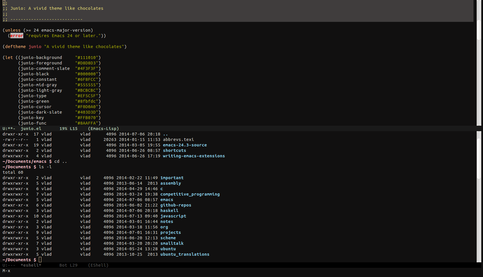Click color value "#6F8FCC"
The width and height of the screenshot is (483, 277).
(x=87, y=79)
